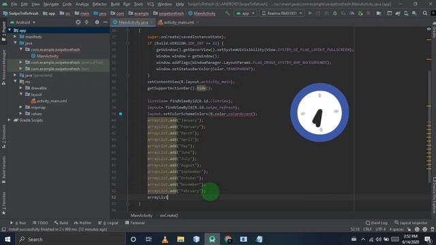Viewport: 436px width, 245px height.
Task: Click the Windows Search box
Action: 71,239
